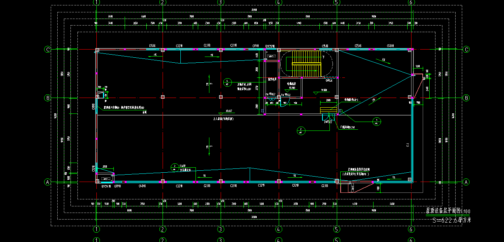This screenshot has height=242, width=504.
Task: Pick the elevation triangle marker labeled 20.117
Action: (x=221, y=113)
